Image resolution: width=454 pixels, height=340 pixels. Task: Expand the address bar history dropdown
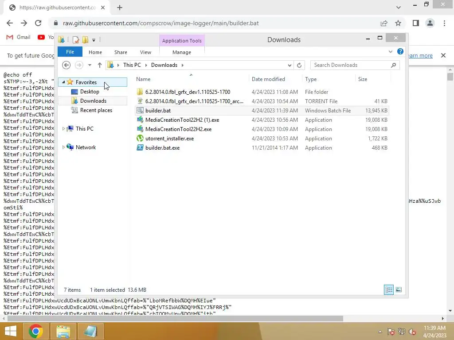289,66
